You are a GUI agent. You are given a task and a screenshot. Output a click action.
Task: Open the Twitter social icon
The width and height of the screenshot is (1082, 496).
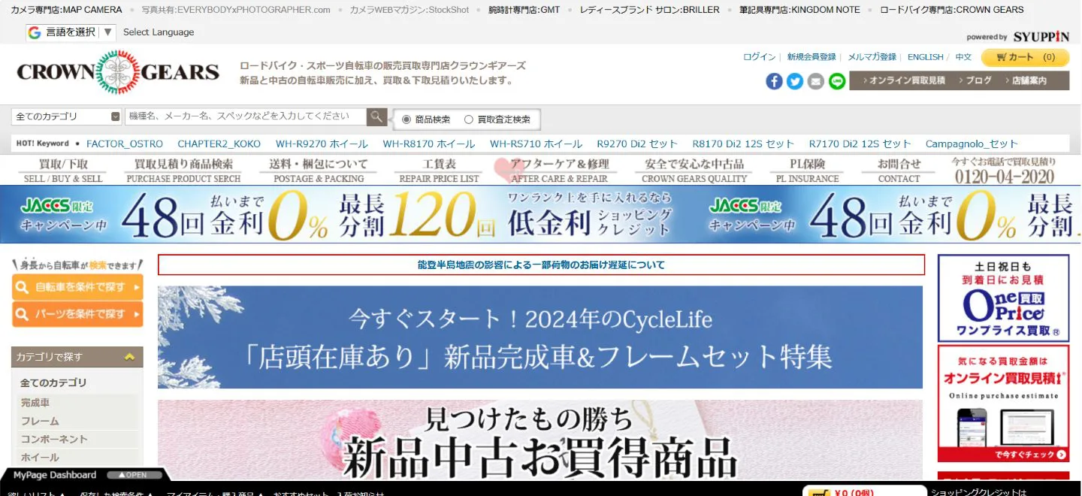(x=795, y=81)
